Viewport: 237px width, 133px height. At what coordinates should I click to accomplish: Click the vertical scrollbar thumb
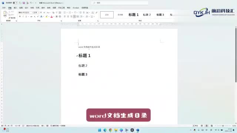click(x=236, y=55)
